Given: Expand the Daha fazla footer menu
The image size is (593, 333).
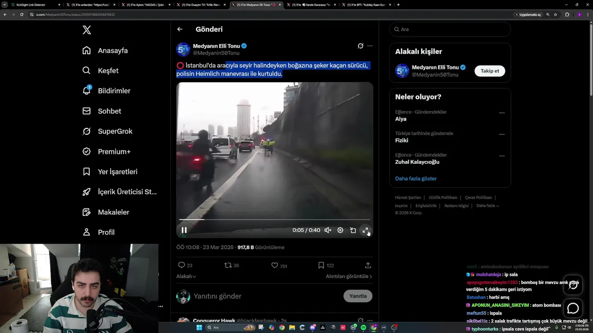Looking at the screenshot, I should (487, 206).
